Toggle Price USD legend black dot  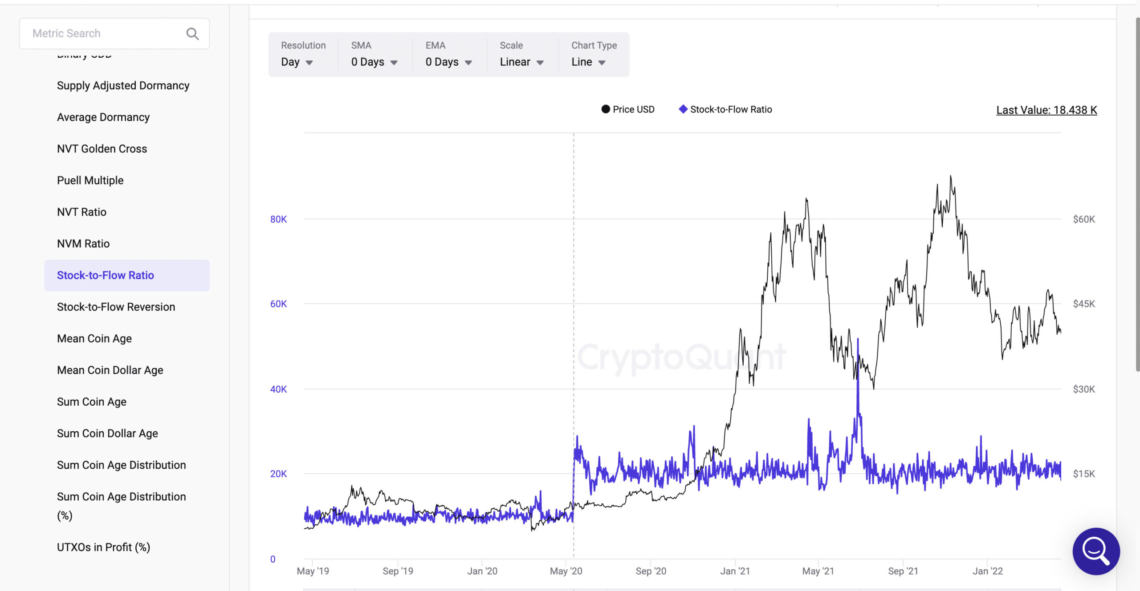[606, 109]
